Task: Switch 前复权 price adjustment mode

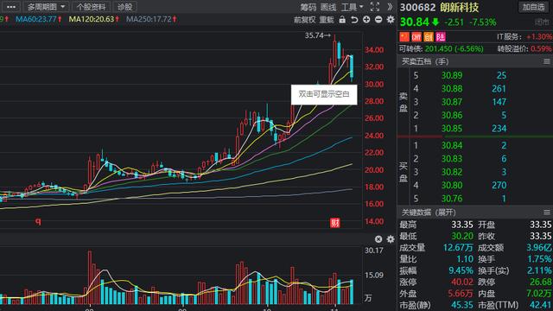Action: [304, 20]
